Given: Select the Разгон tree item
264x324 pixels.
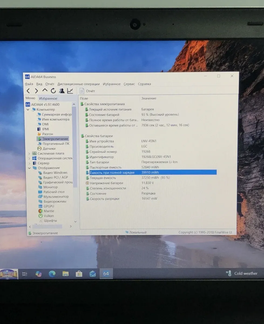Looking at the screenshot, I should tap(48, 134).
